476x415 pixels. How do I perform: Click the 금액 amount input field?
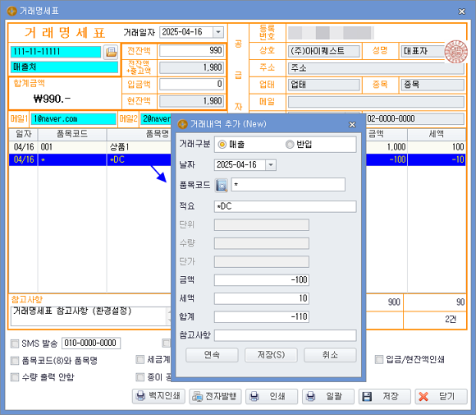click(x=262, y=280)
